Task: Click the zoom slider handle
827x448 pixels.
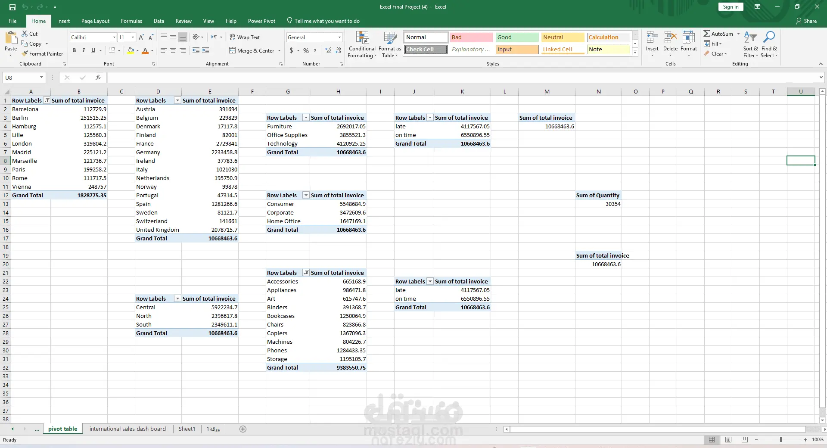Action: pos(781,439)
